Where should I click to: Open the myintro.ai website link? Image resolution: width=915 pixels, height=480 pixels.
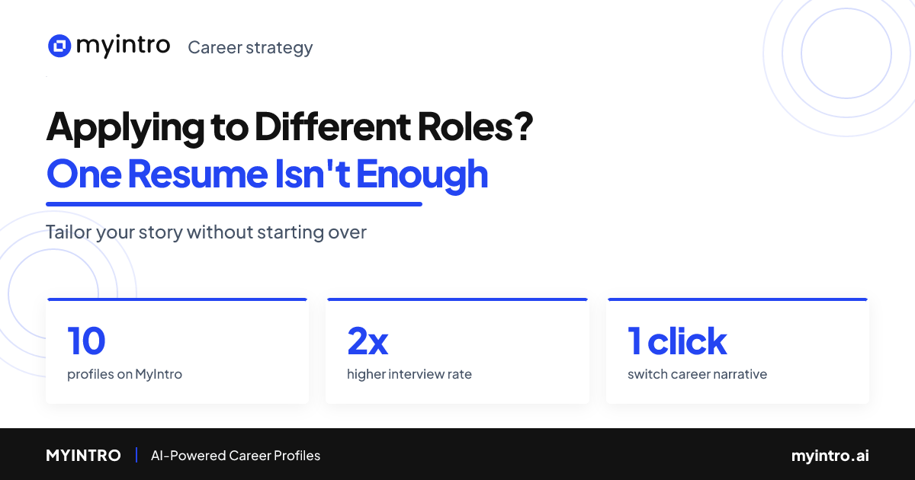(830, 456)
